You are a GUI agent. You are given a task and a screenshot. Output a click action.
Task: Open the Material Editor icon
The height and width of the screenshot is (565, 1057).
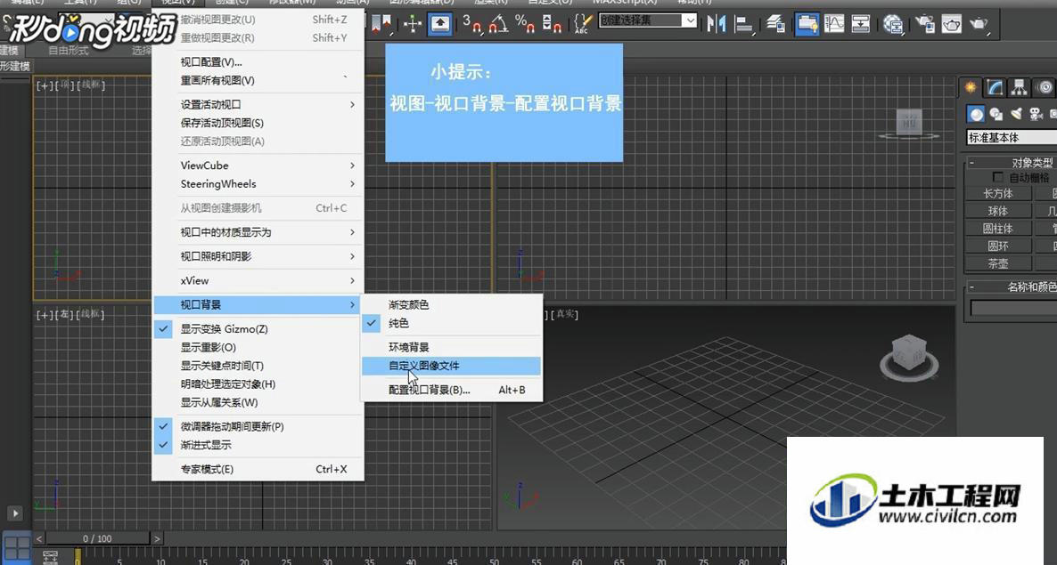893,25
